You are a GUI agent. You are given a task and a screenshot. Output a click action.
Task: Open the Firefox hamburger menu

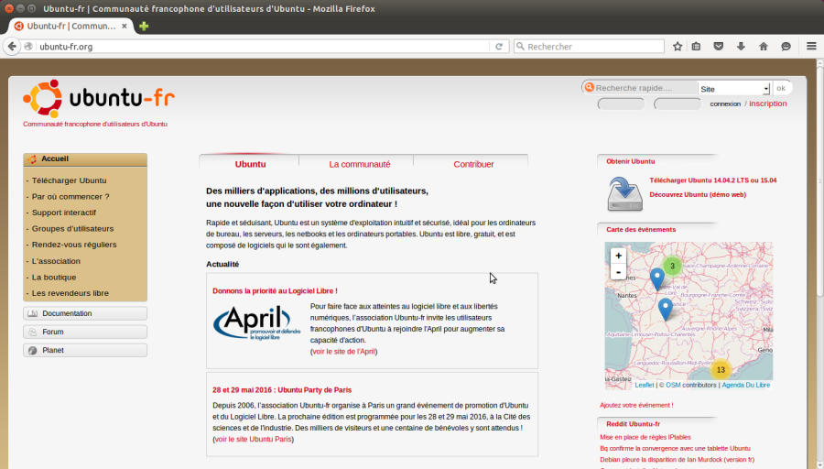(811, 47)
